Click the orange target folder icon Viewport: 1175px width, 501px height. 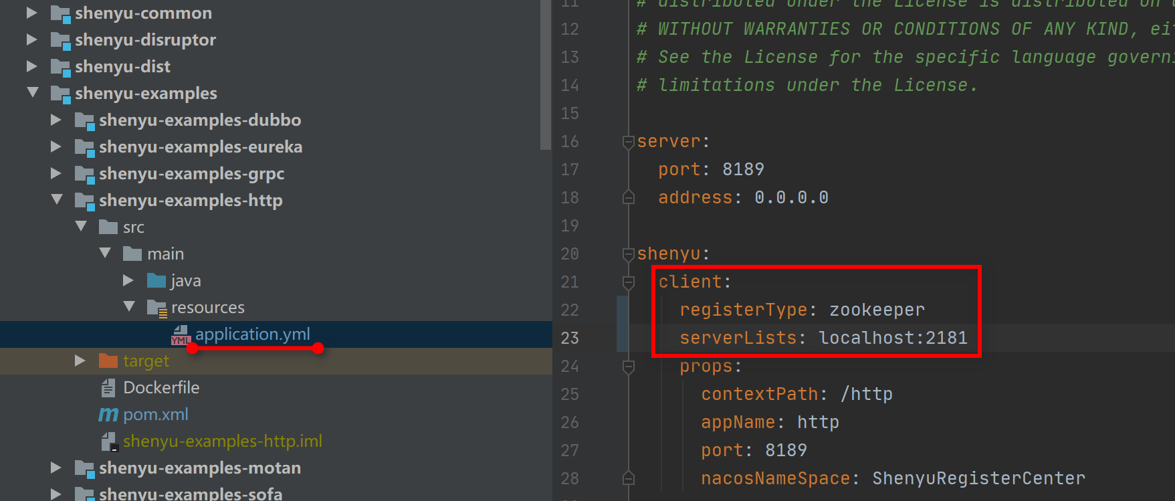coord(108,361)
